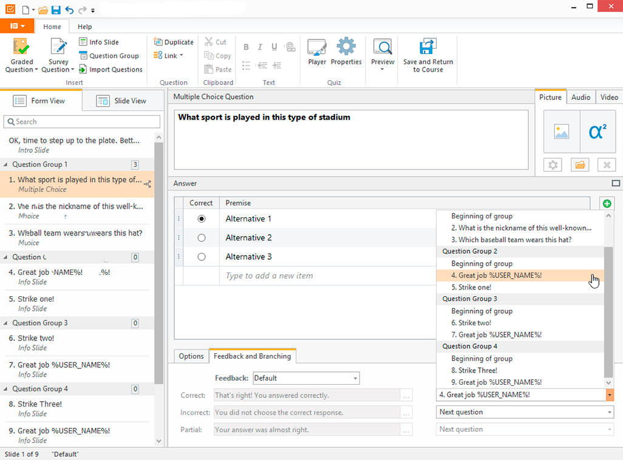Duplicate the current question
This screenshot has width=623, height=460.
click(173, 42)
